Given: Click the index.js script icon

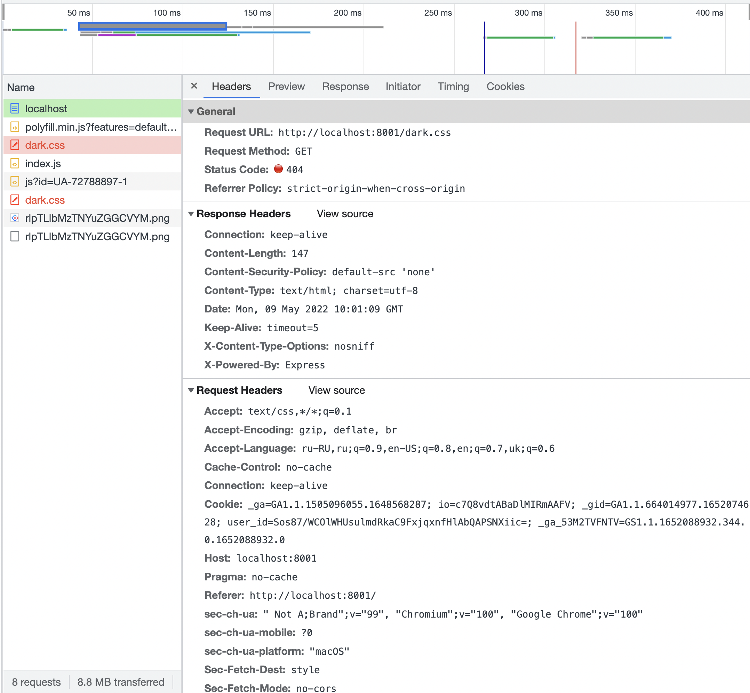Looking at the screenshot, I should pyautogui.click(x=15, y=163).
